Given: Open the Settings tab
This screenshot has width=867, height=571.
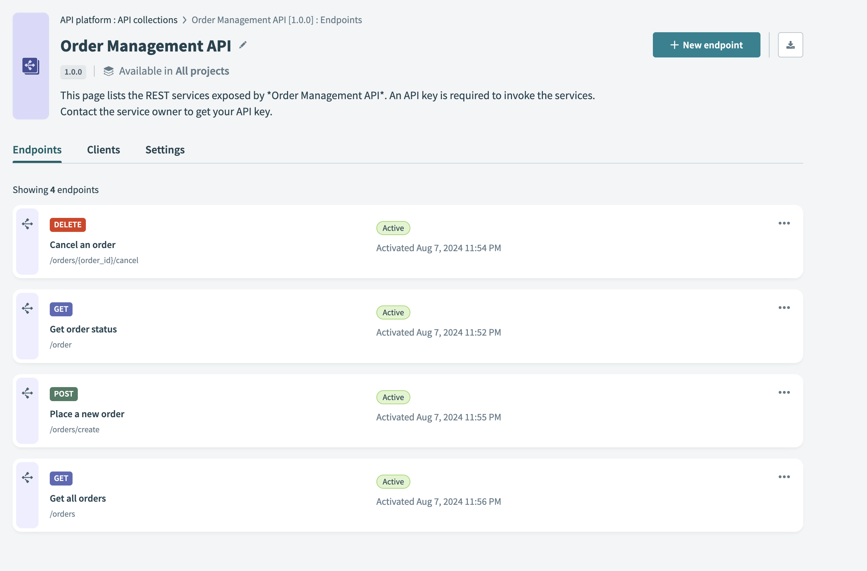Looking at the screenshot, I should 165,150.
